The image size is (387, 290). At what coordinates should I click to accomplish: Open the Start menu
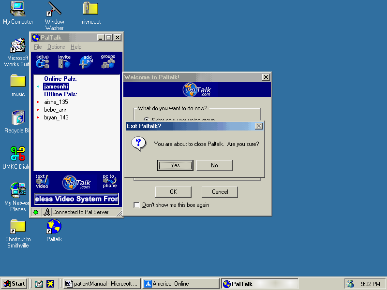tap(14, 284)
